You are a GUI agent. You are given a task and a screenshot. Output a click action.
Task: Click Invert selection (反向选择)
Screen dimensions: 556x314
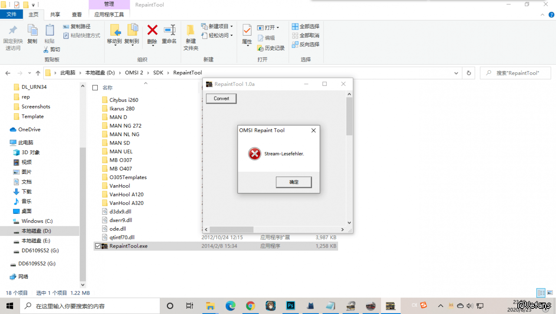pyautogui.click(x=306, y=45)
